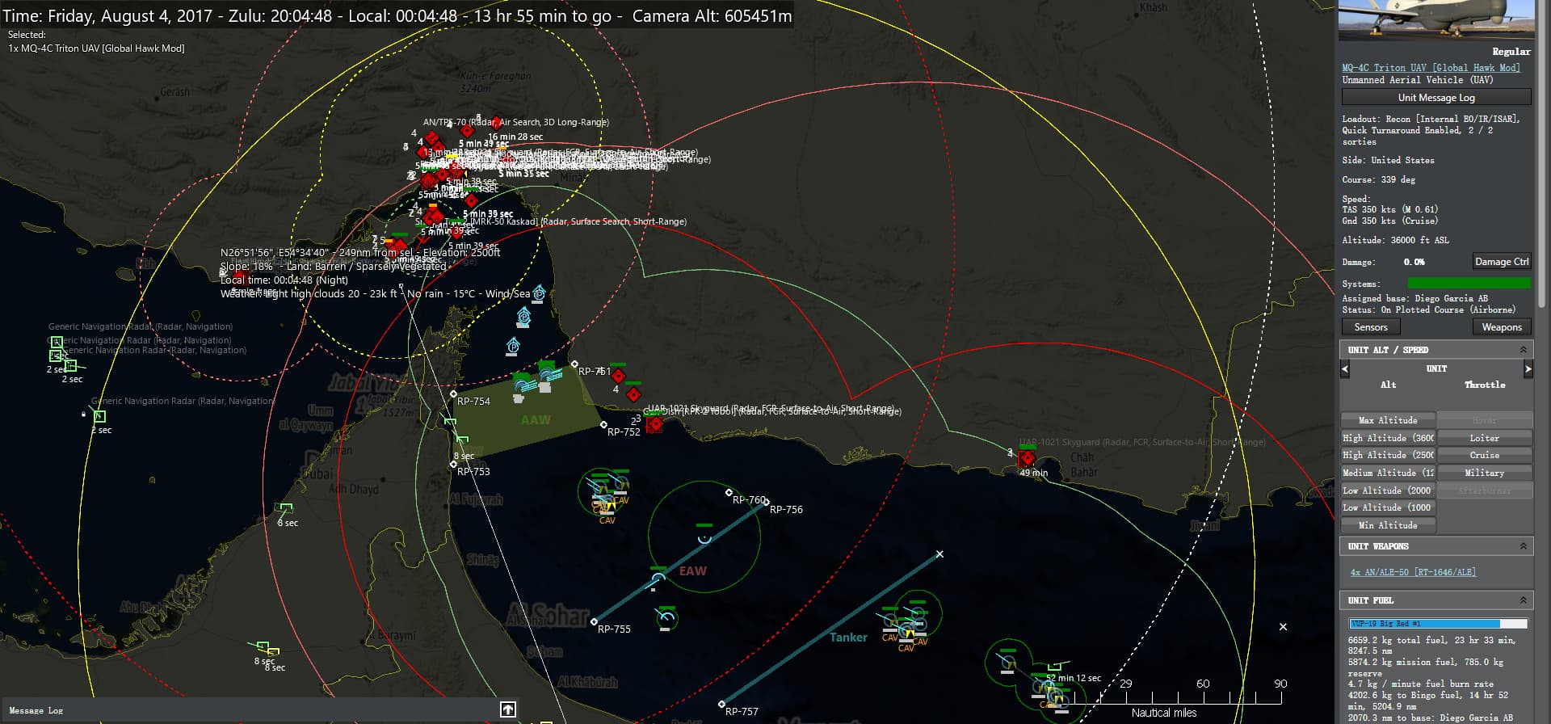Screen dimensions: 1551x724
Task: Select the red diamond contact right of RP-751
Action: (x=618, y=376)
